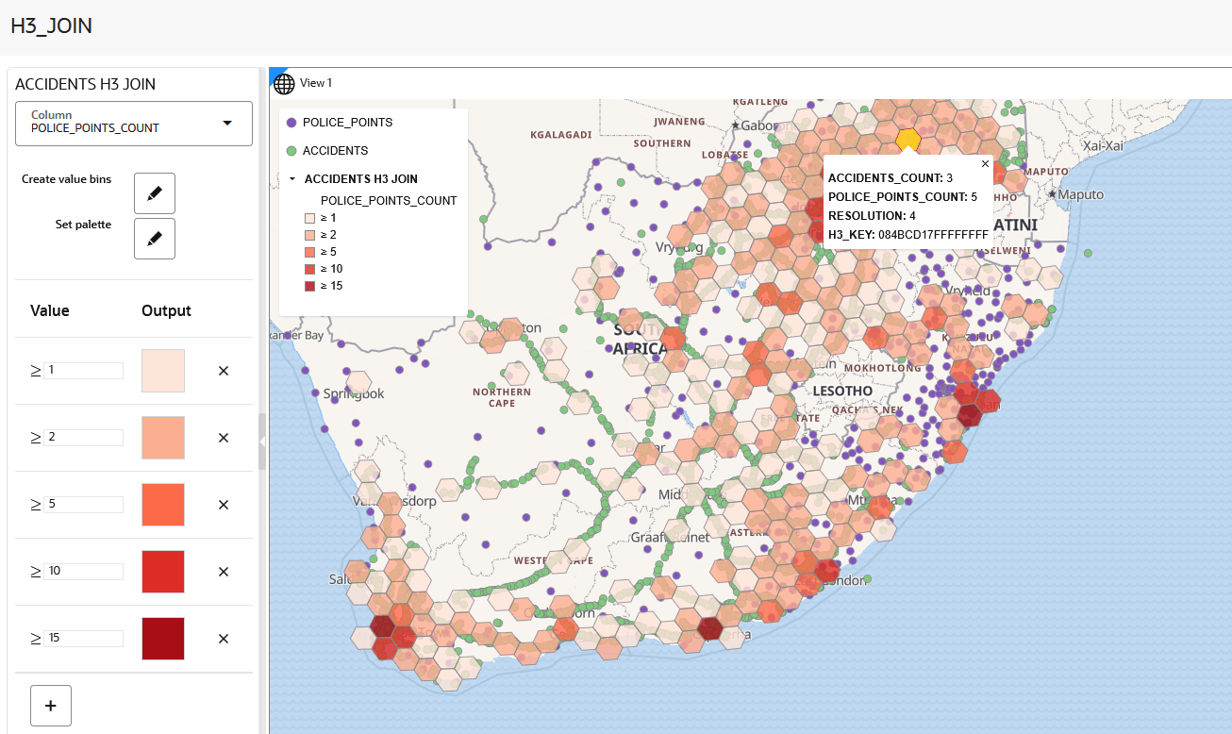Click the RESOLUTION: 4 line in popup

click(x=873, y=216)
